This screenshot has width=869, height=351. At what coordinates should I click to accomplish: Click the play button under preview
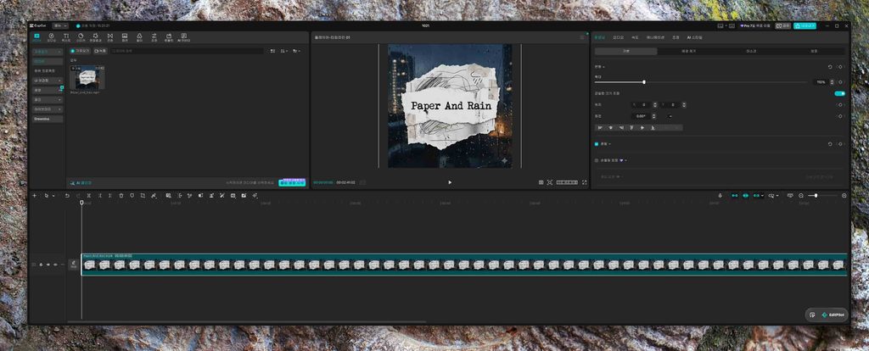tap(450, 182)
